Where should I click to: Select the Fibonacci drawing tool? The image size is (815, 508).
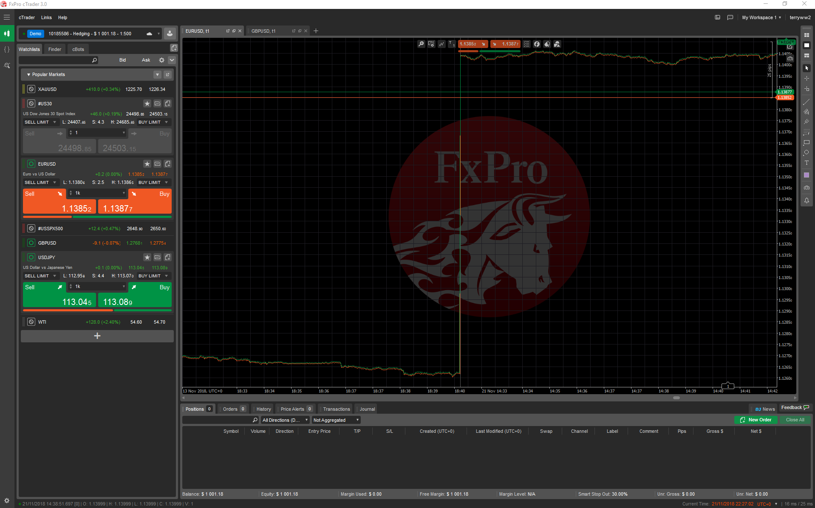point(807,132)
